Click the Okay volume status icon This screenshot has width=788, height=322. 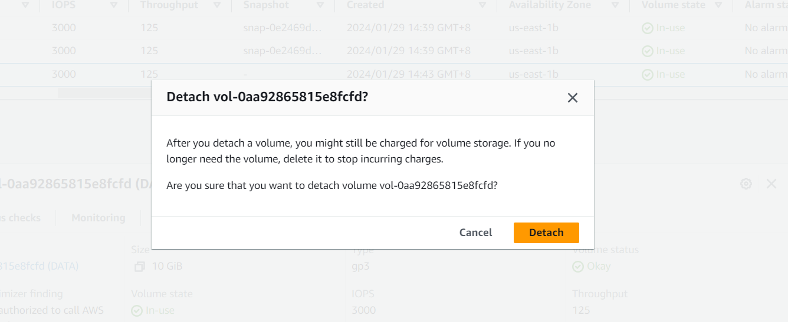point(578,267)
